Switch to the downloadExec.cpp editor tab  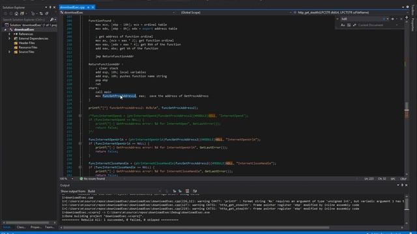(x=72, y=7)
